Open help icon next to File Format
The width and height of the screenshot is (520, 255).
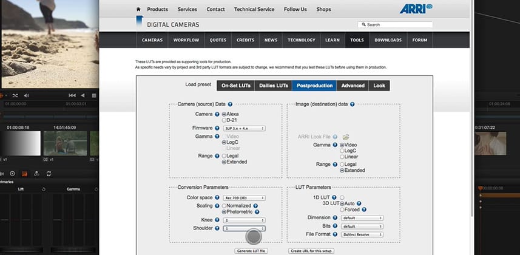tap(335, 234)
